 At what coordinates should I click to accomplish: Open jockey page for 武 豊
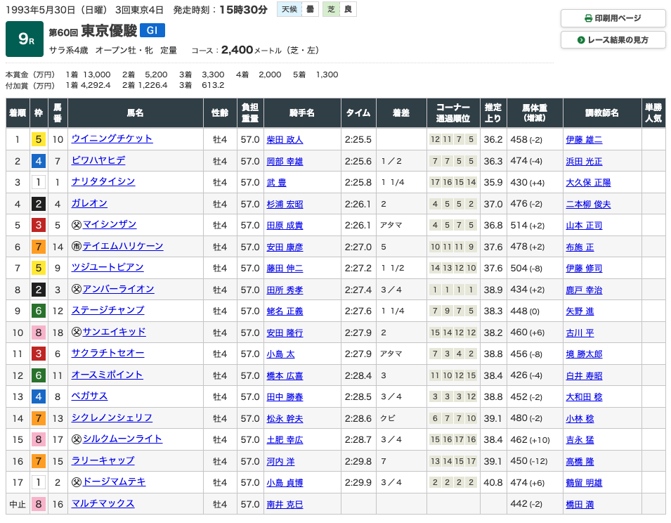[x=278, y=183]
